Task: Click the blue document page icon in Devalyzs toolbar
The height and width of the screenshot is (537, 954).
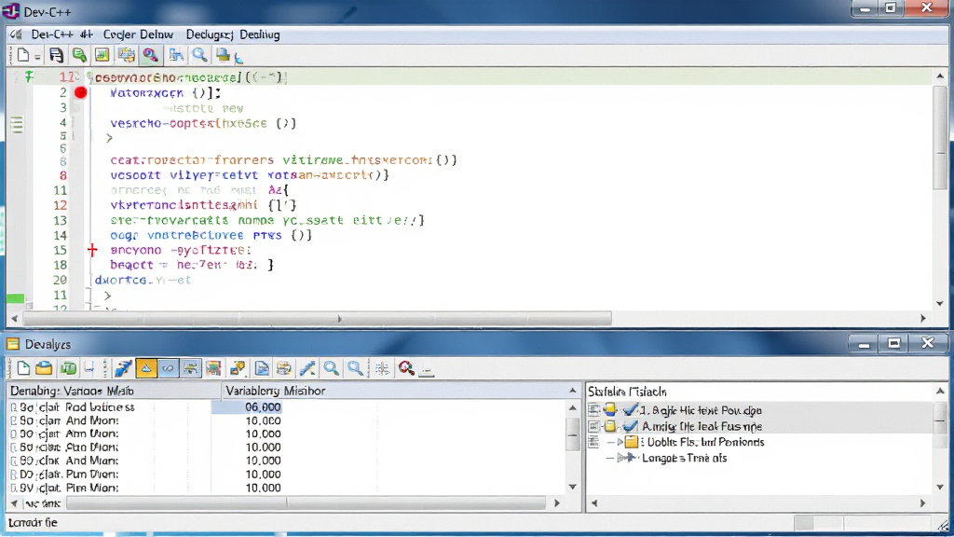Action: tap(262, 367)
